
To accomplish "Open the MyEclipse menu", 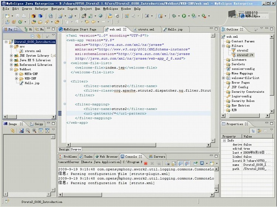I will coord(110,8).
